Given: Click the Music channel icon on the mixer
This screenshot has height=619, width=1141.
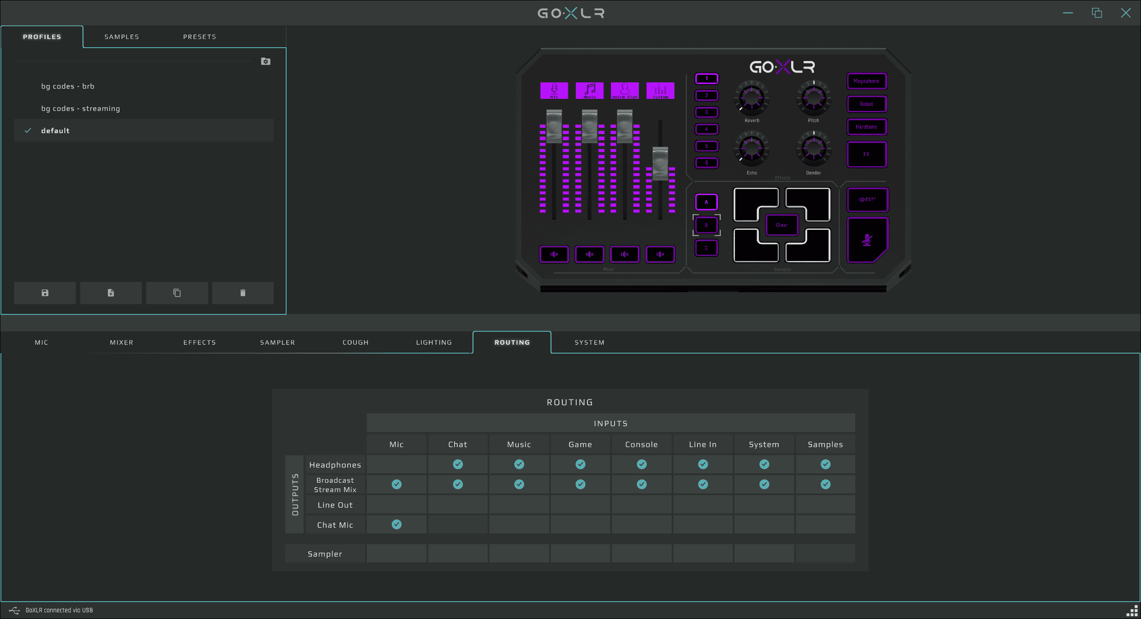Looking at the screenshot, I should (589, 90).
